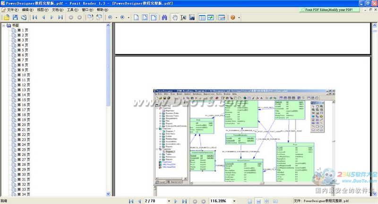Select bookmark 第 25 页
Image resolution: width=378 pixels, height=204 pixels.
(x=24, y=150)
